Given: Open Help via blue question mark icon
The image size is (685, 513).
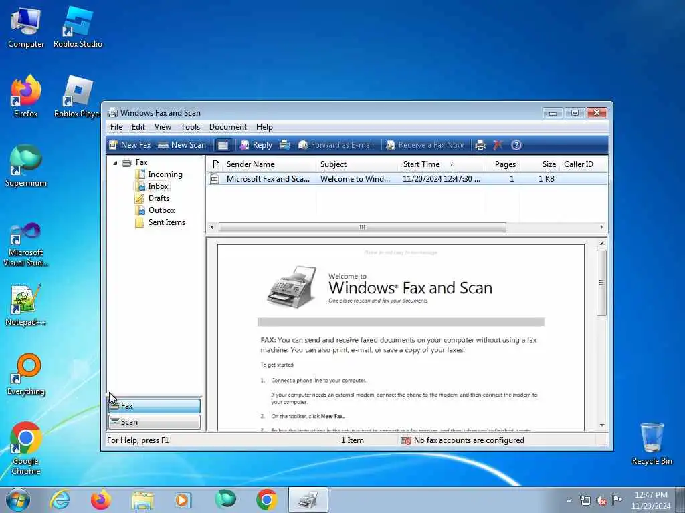Looking at the screenshot, I should click(x=516, y=145).
